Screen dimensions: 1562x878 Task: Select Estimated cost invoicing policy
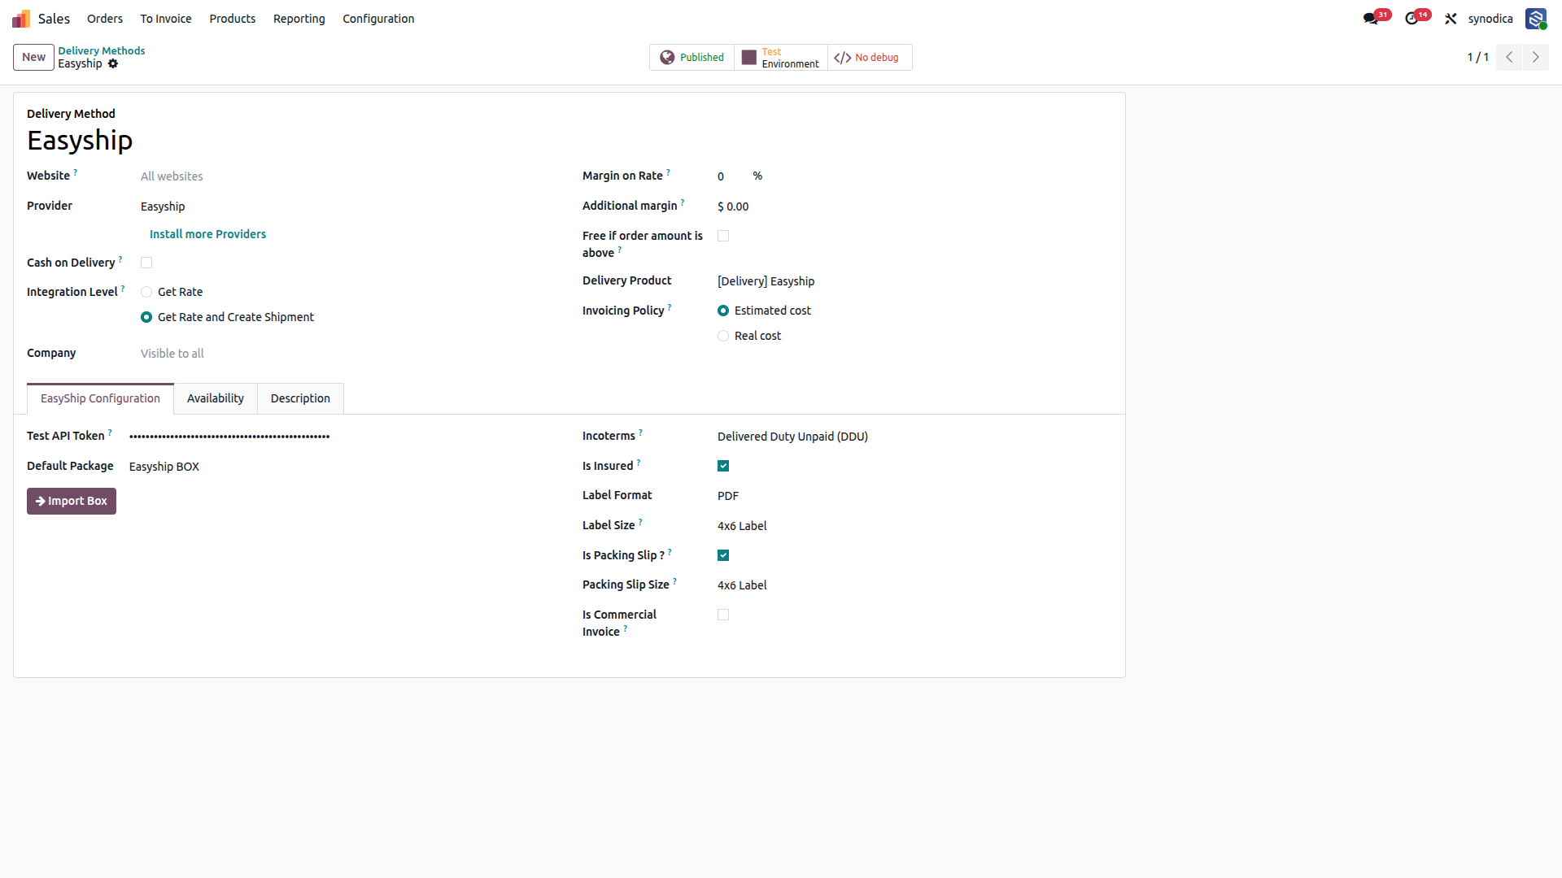tap(723, 311)
